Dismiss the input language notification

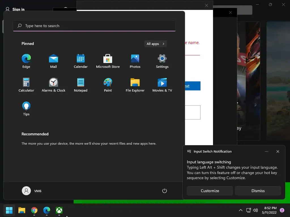258,191
